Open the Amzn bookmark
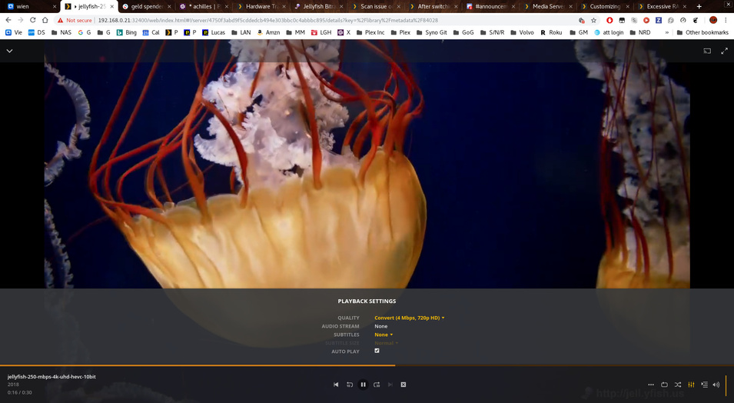 (268, 32)
